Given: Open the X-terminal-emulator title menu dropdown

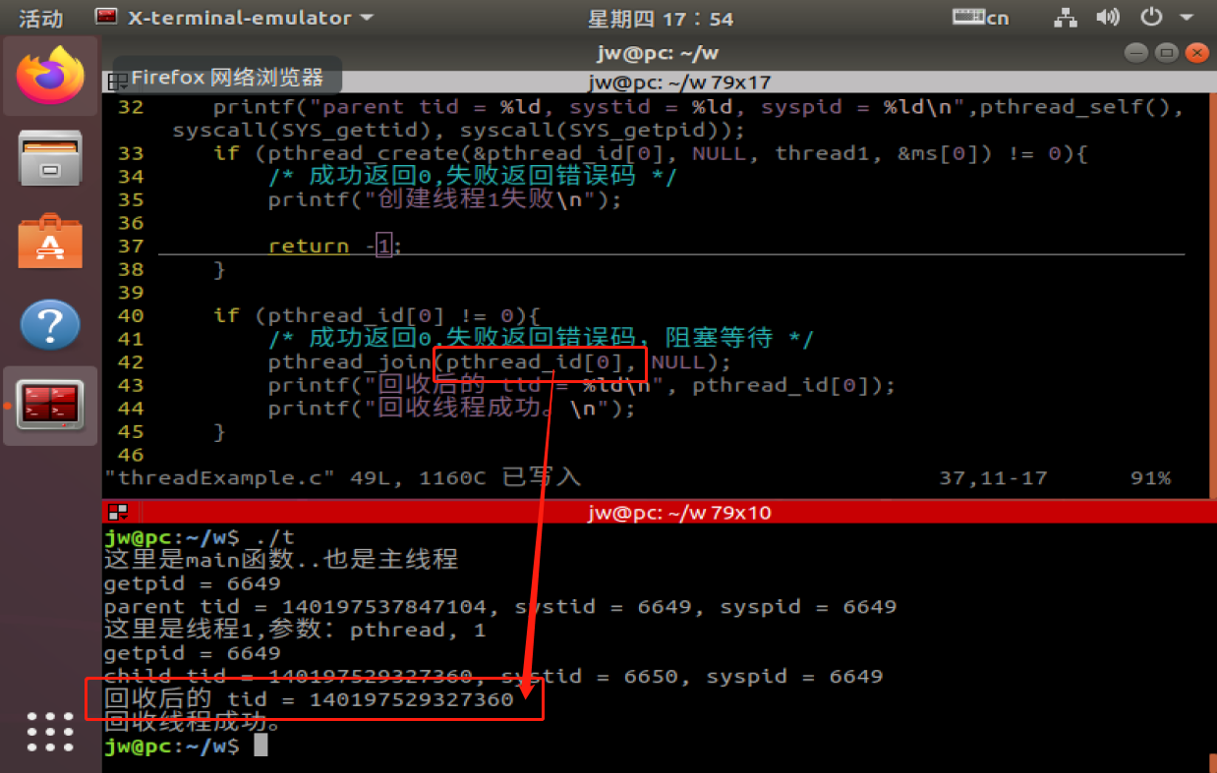Looking at the screenshot, I should 233,17.
